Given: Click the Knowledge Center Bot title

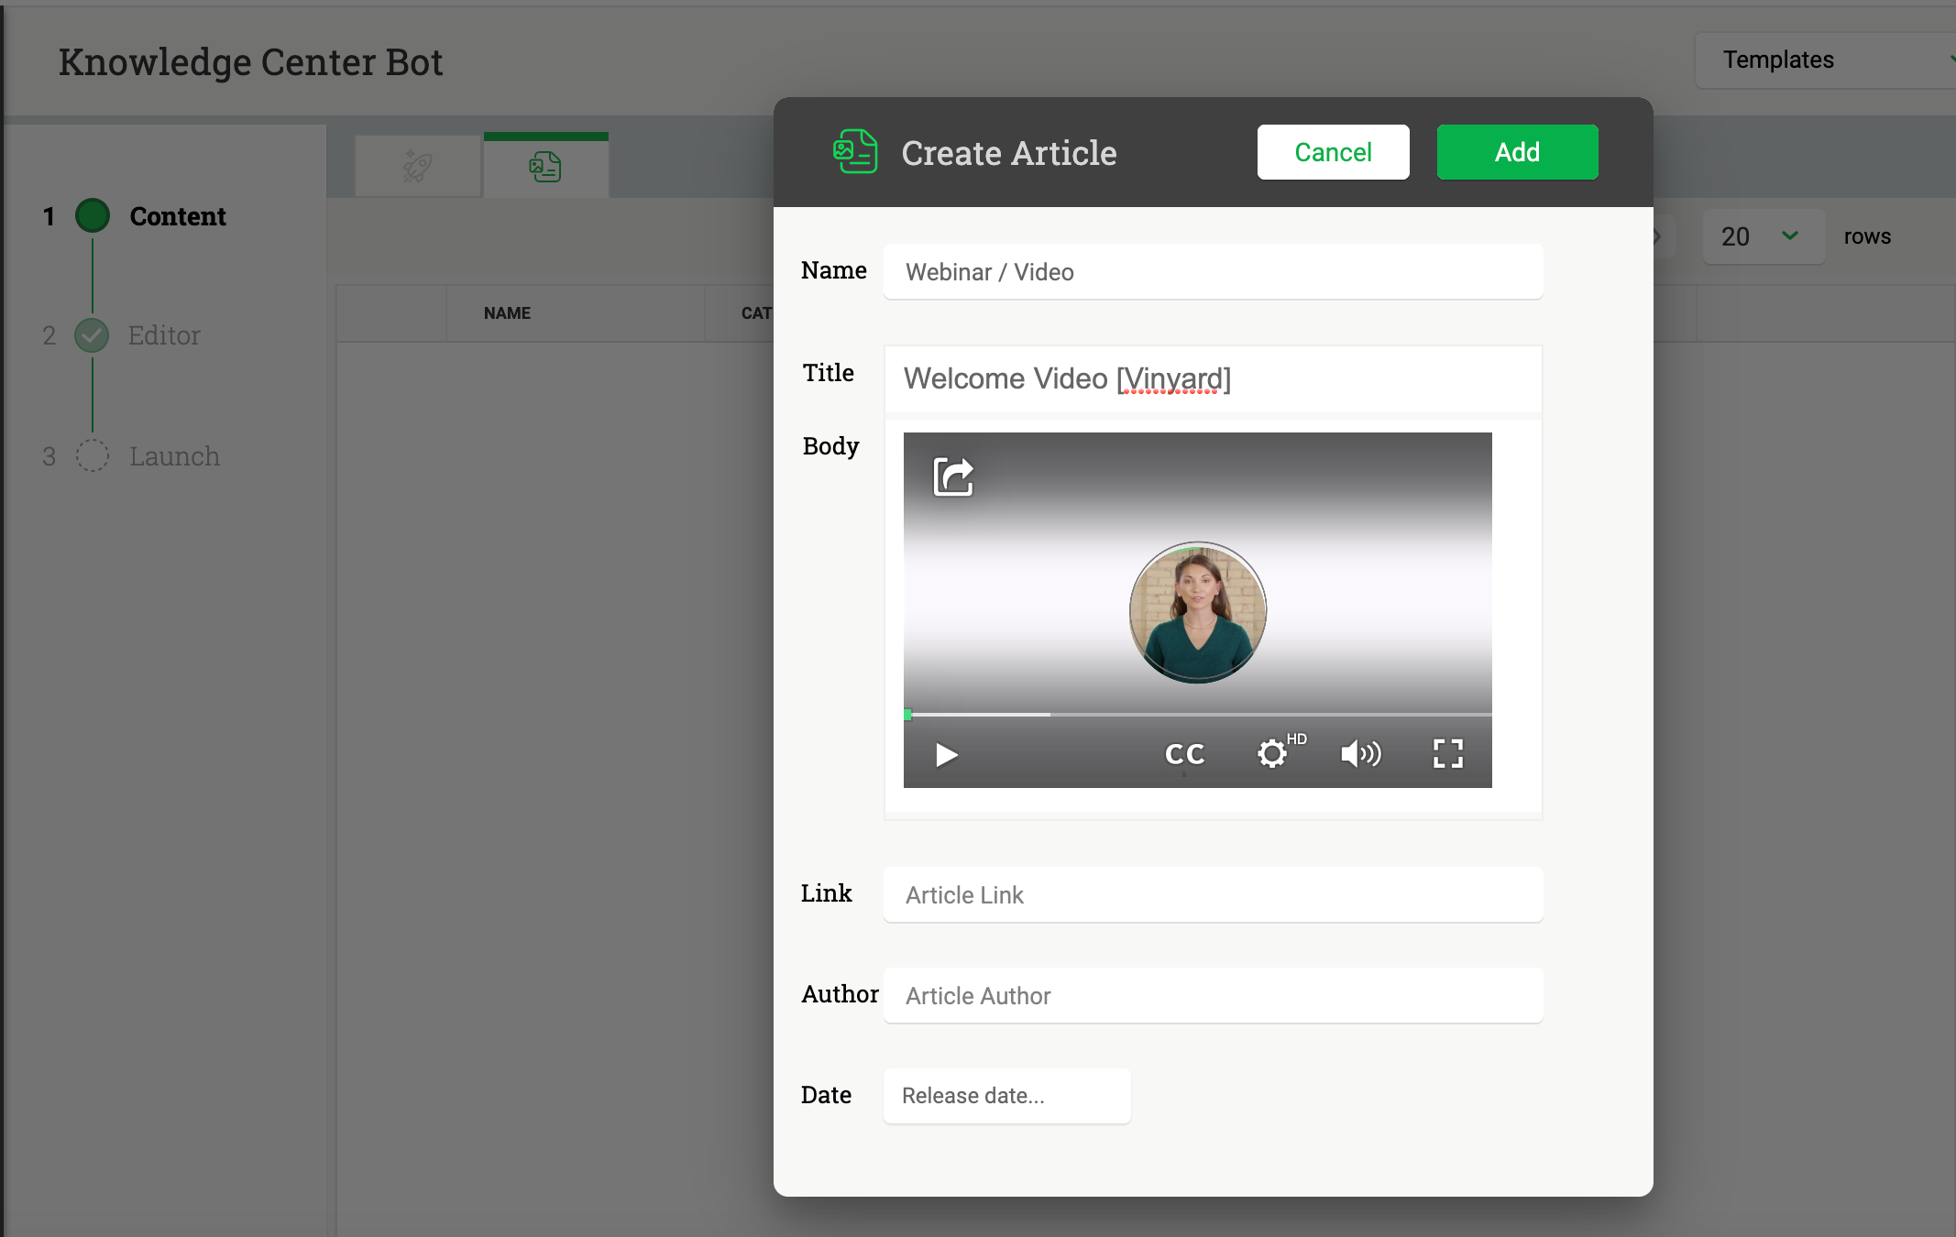Looking at the screenshot, I should [x=250, y=62].
